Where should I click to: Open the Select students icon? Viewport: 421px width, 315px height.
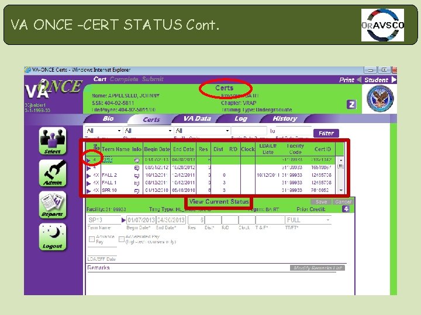point(53,141)
